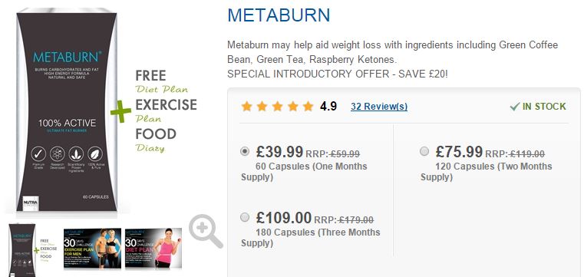
Task: Click the Research Developed atom badge on box
Action: click(57, 153)
